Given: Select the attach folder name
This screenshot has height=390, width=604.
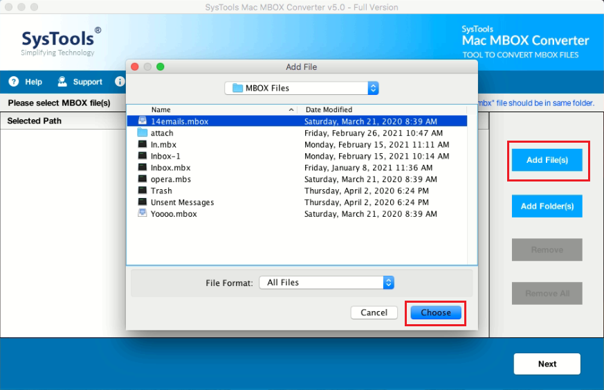Looking at the screenshot, I should 162,133.
